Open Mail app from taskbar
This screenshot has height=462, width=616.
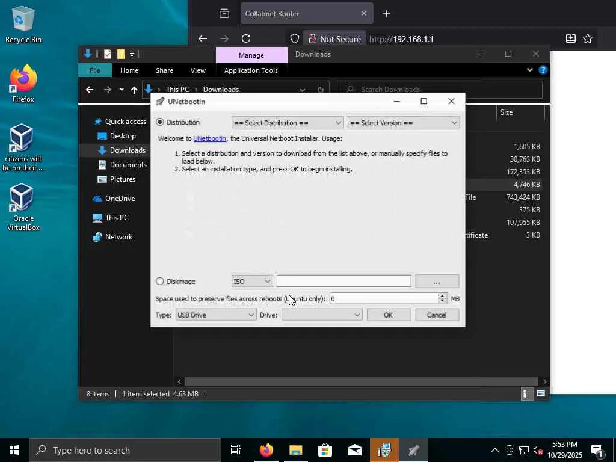pyautogui.click(x=355, y=450)
